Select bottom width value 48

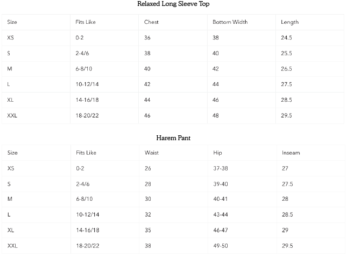[216, 115]
